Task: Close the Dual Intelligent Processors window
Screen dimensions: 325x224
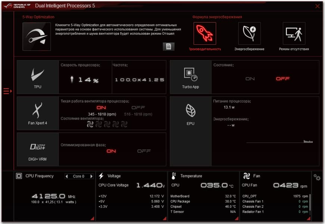Action: click(x=317, y=6)
